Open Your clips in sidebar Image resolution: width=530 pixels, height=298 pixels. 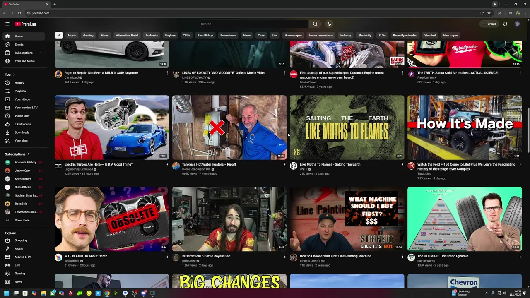23,141
